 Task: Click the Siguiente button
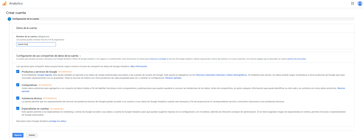point(18,135)
